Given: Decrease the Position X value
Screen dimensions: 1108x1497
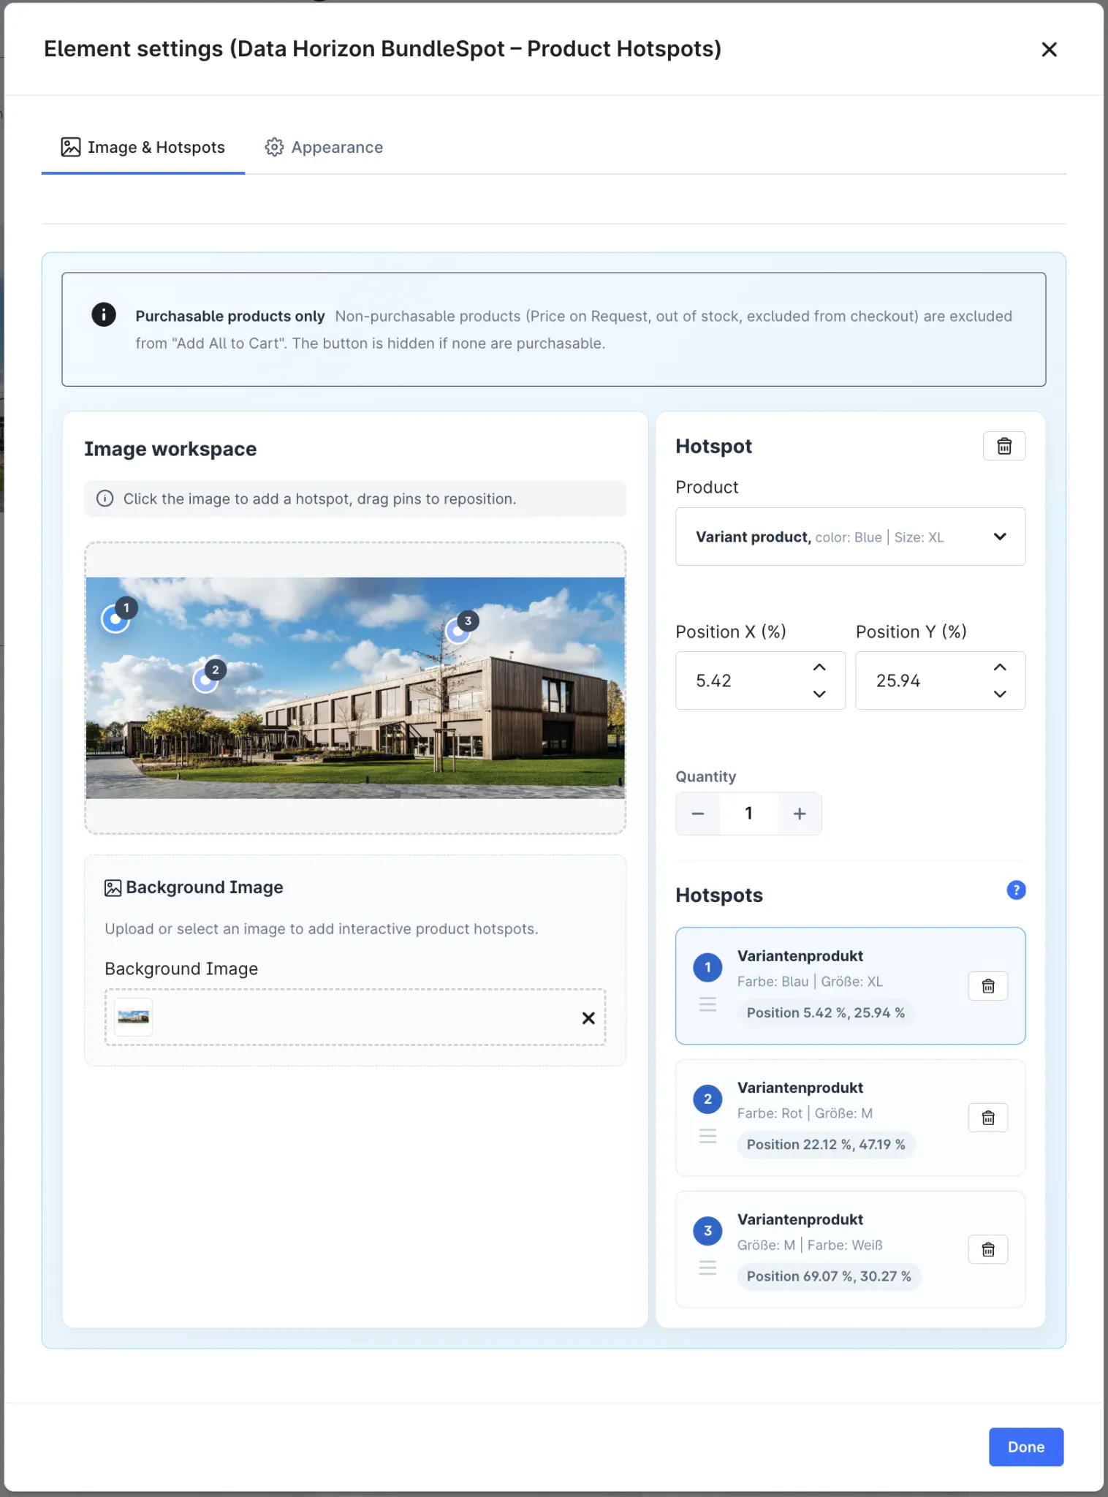Looking at the screenshot, I should point(819,694).
